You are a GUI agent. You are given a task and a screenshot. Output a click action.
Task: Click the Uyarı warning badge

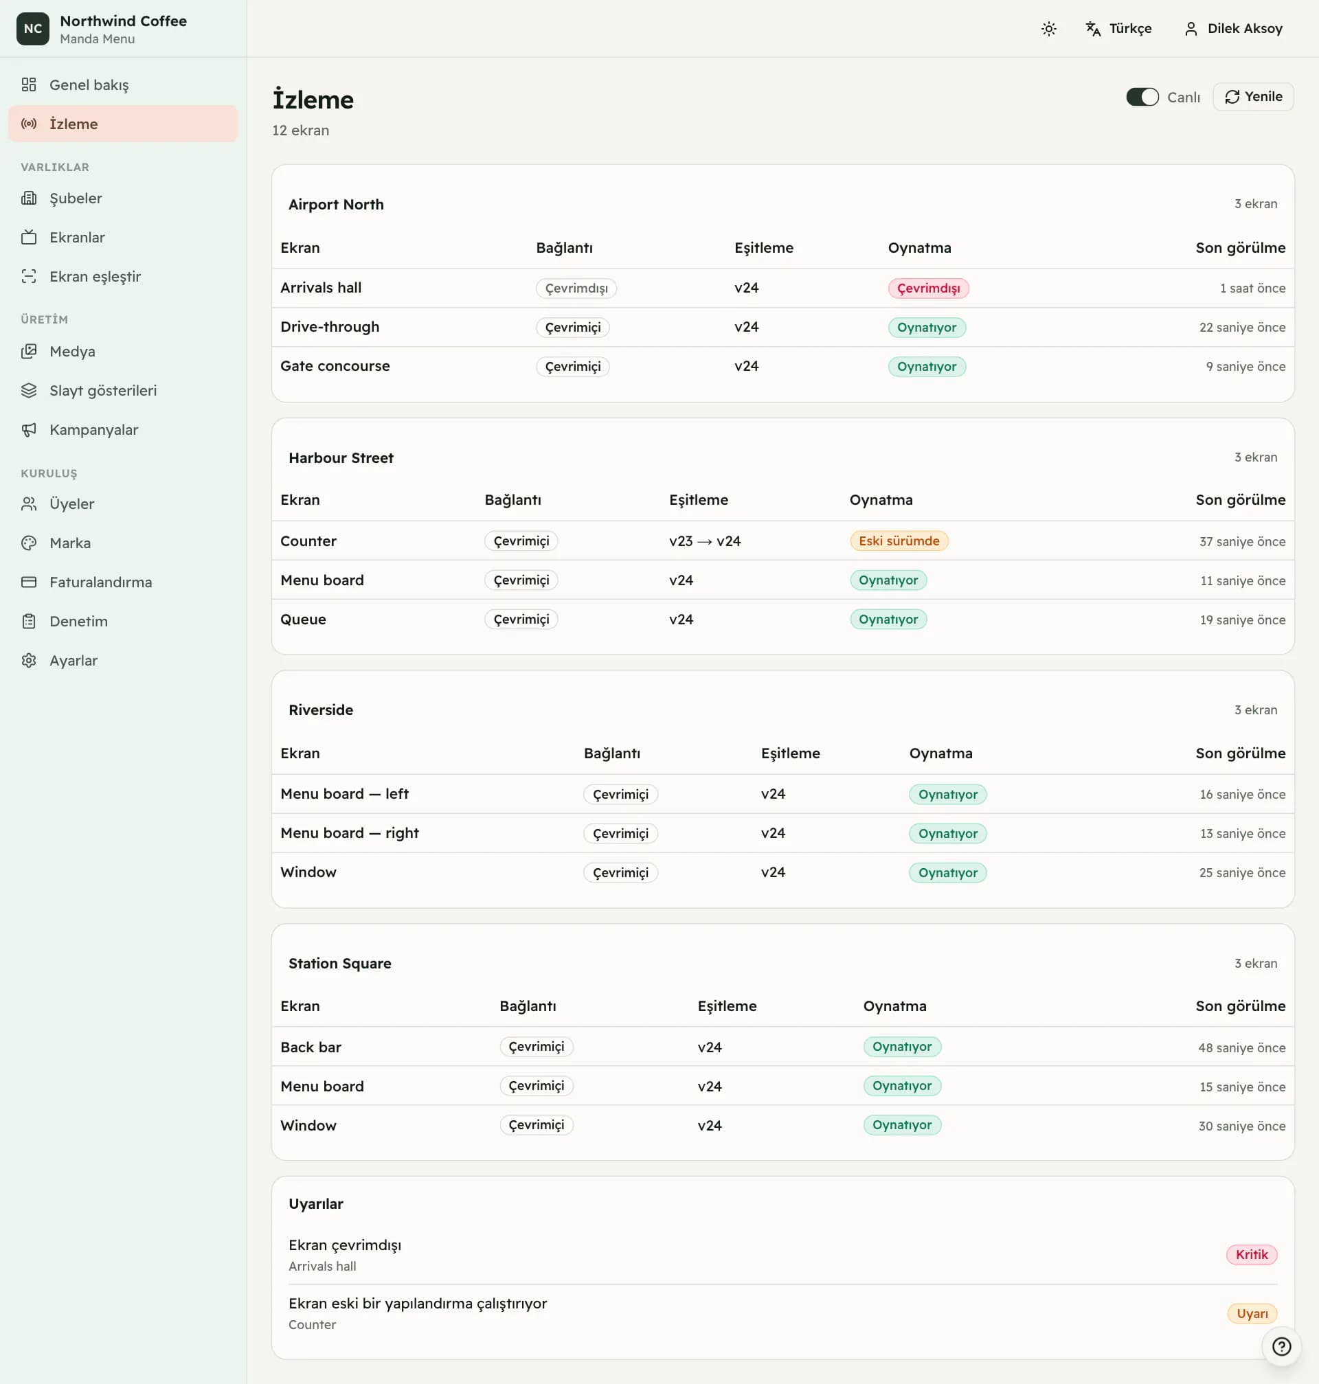click(x=1252, y=1314)
